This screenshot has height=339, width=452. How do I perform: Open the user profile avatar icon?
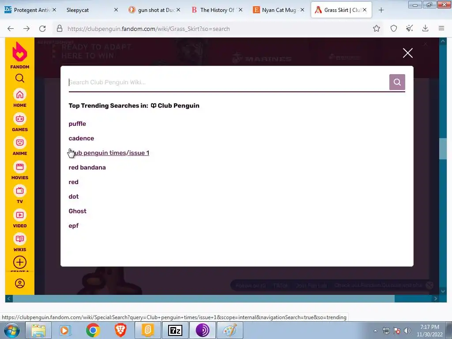(x=19, y=283)
